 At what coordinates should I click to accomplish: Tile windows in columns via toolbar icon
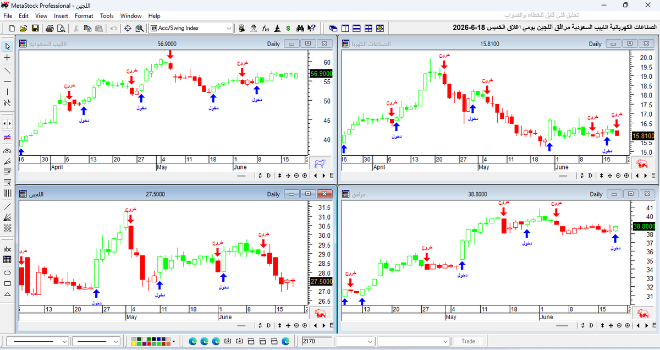click(x=345, y=28)
